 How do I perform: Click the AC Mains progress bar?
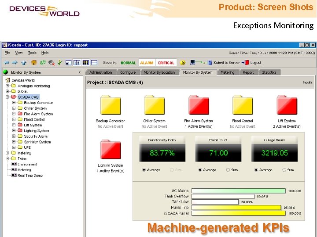pyautogui.click(x=239, y=190)
